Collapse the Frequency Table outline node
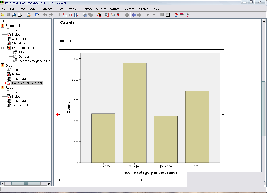The image size is (267, 193). (x=2, y=48)
